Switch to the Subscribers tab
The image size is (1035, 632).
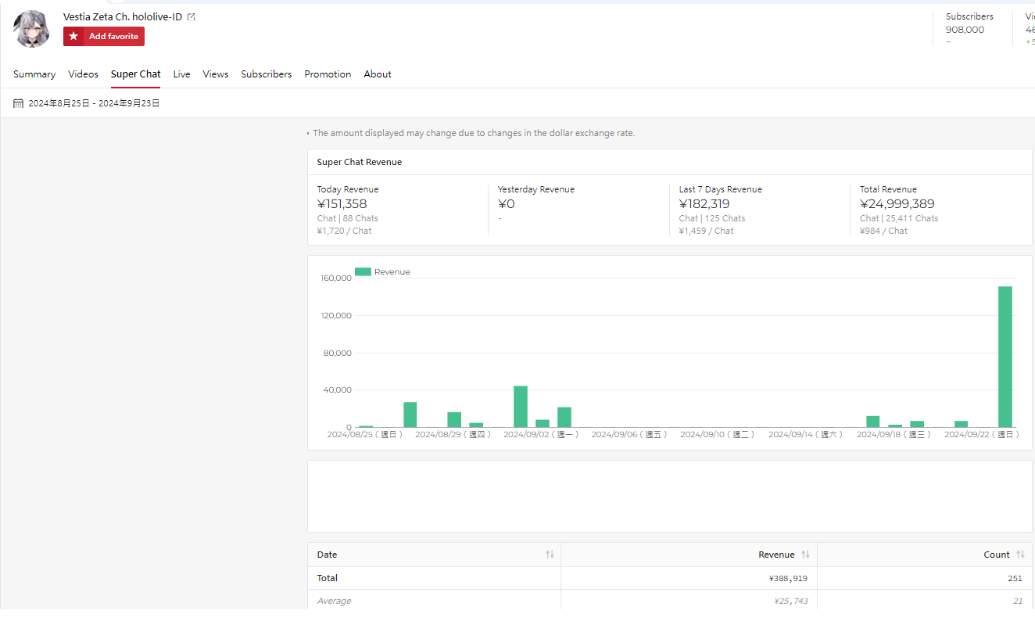(267, 74)
